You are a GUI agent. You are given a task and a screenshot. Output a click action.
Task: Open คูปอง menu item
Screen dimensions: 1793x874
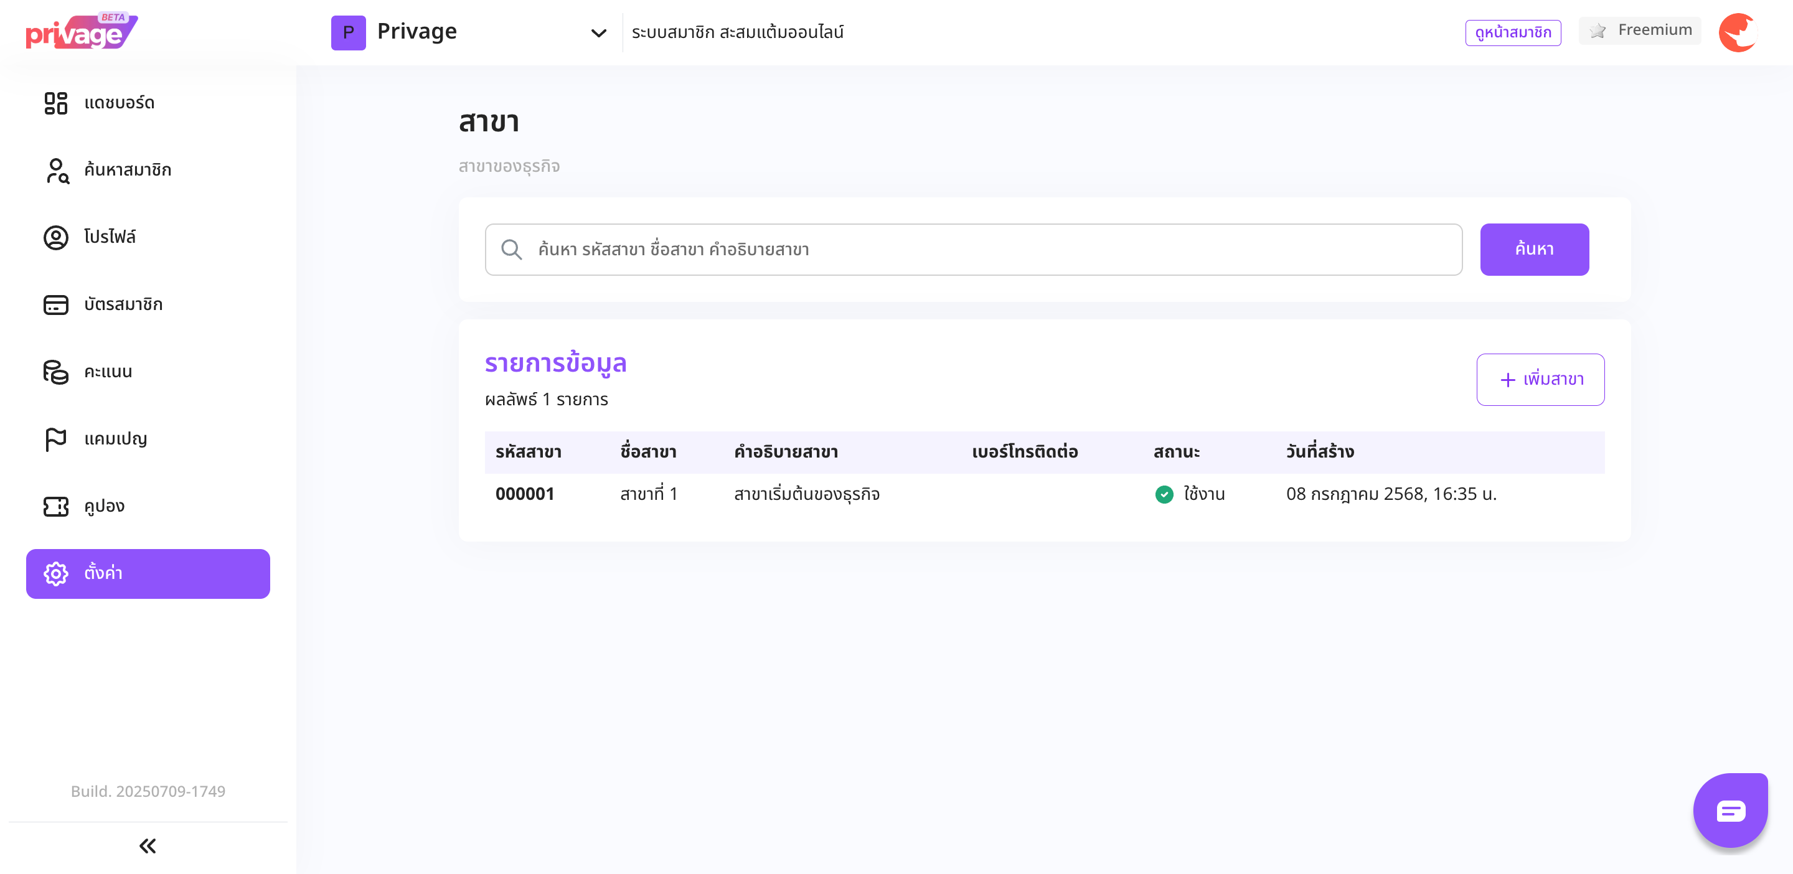pyautogui.click(x=148, y=507)
